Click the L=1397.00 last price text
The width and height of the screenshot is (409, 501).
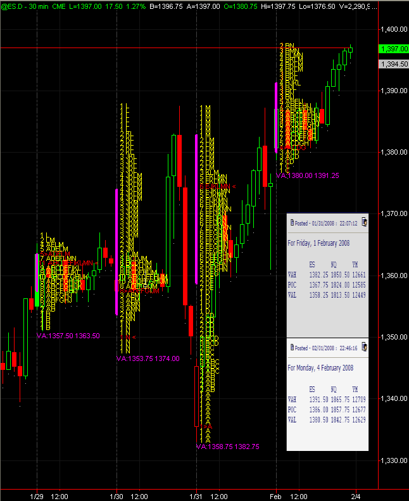point(84,6)
